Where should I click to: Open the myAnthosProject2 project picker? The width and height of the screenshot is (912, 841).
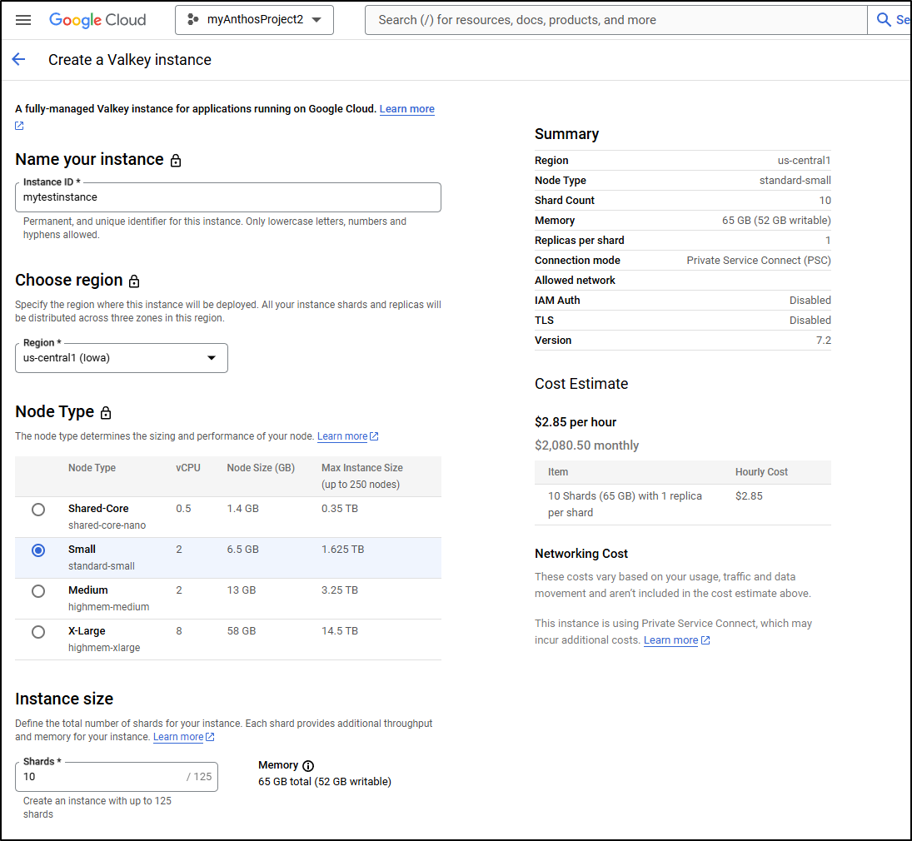click(x=254, y=20)
